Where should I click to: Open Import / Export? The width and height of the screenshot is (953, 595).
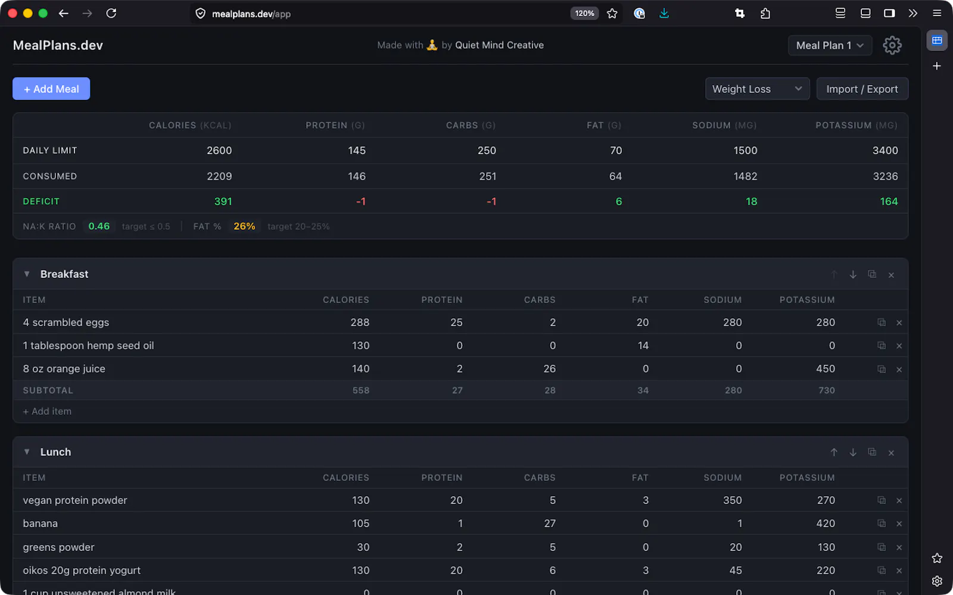[862, 89]
